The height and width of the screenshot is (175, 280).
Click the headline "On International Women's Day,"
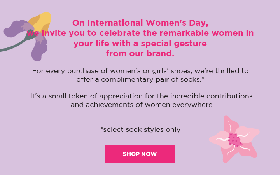point(140,23)
